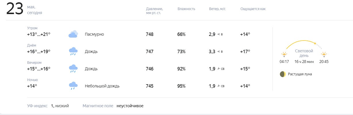Click the Ветер, м/с column header

[217, 9]
